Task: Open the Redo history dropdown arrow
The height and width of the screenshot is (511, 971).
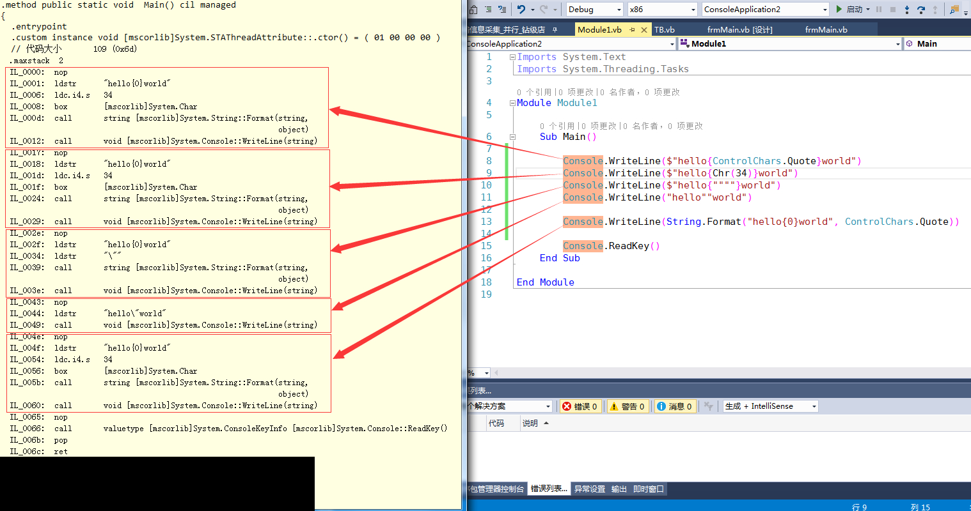Action: pos(555,10)
